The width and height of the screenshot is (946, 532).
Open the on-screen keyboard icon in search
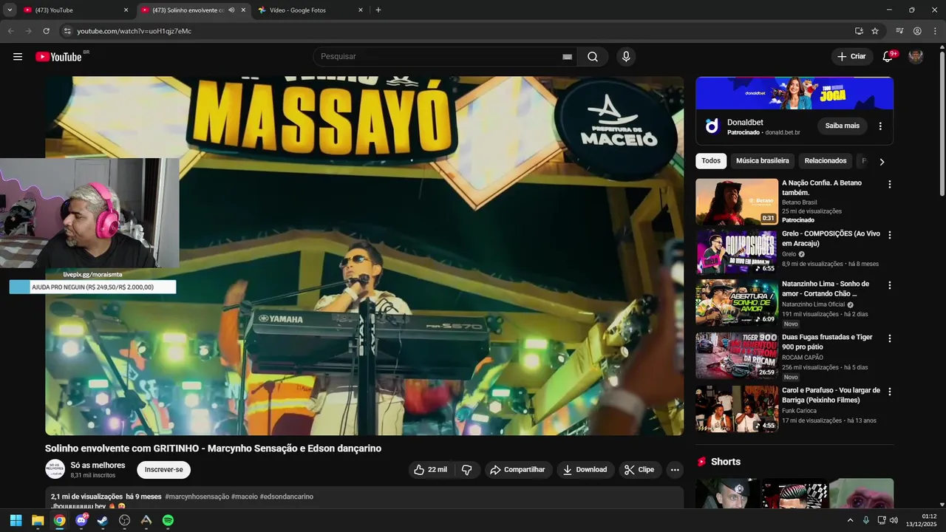[568, 57]
